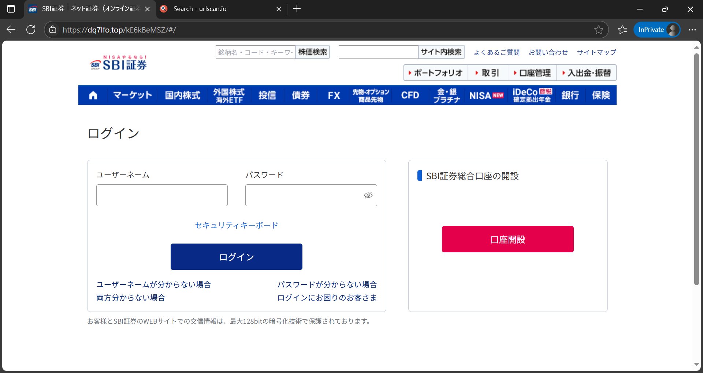Close the SBI証券 tab
The width and height of the screenshot is (703, 373).
point(148,9)
